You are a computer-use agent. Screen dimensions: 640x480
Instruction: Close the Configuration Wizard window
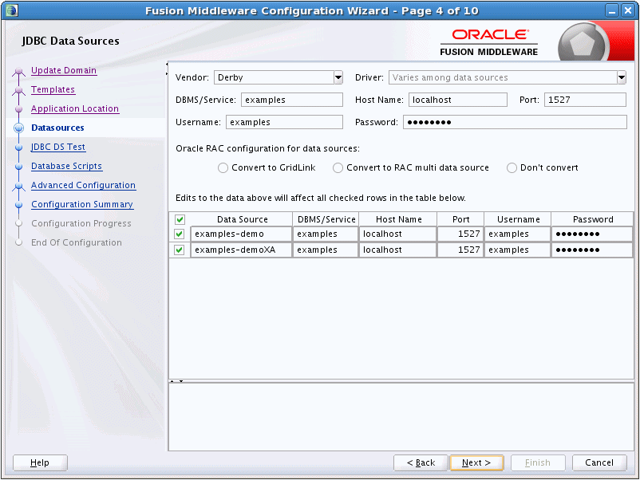point(628,10)
